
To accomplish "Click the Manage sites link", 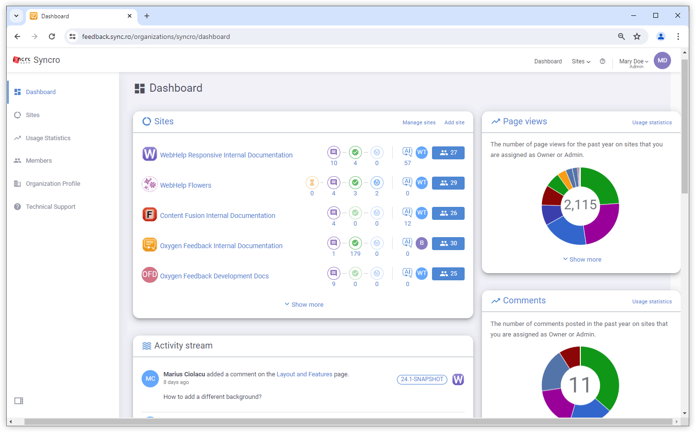I will [x=419, y=123].
